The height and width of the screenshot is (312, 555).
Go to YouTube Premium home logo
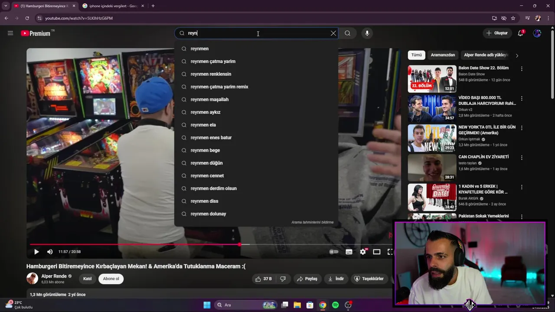tap(36, 33)
